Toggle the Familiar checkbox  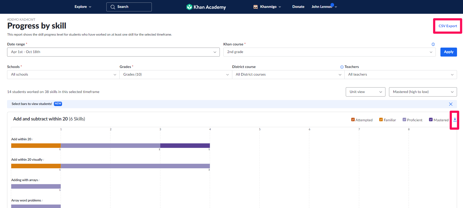(x=381, y=120)
